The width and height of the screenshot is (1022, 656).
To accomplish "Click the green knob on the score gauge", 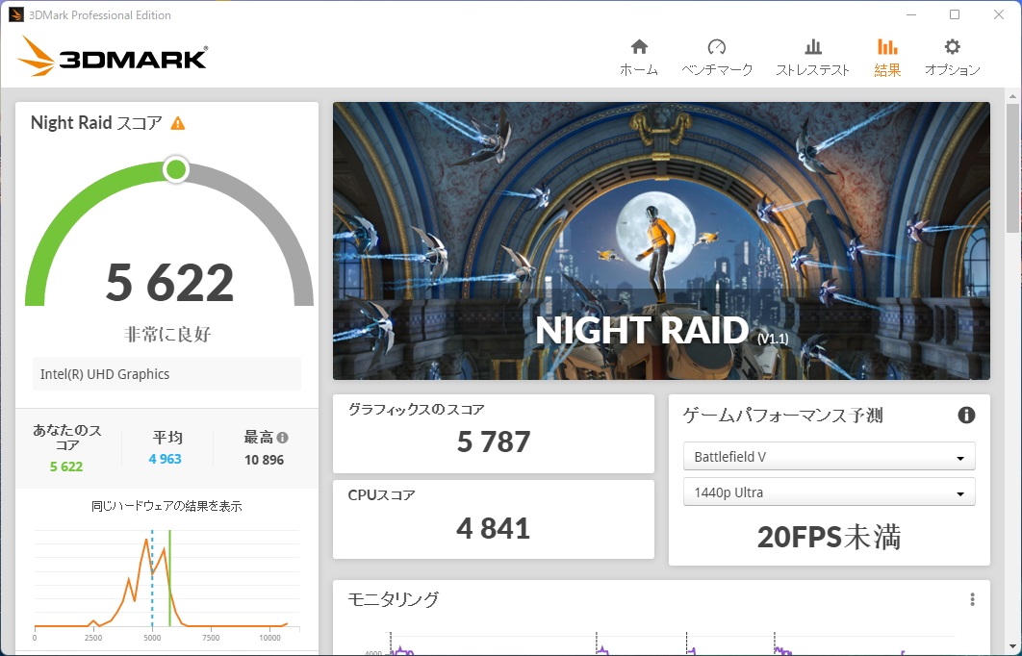I will pyautogui.click(x=176, y=170).
